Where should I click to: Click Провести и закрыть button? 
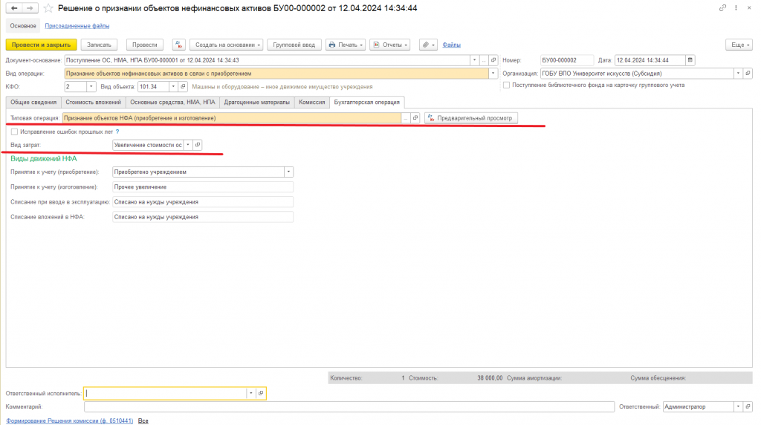[x=42, y=45]
